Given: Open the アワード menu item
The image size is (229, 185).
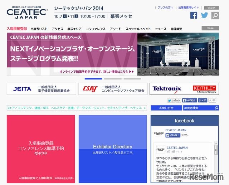Looking at the screenshot, I should tap(116, 29).
